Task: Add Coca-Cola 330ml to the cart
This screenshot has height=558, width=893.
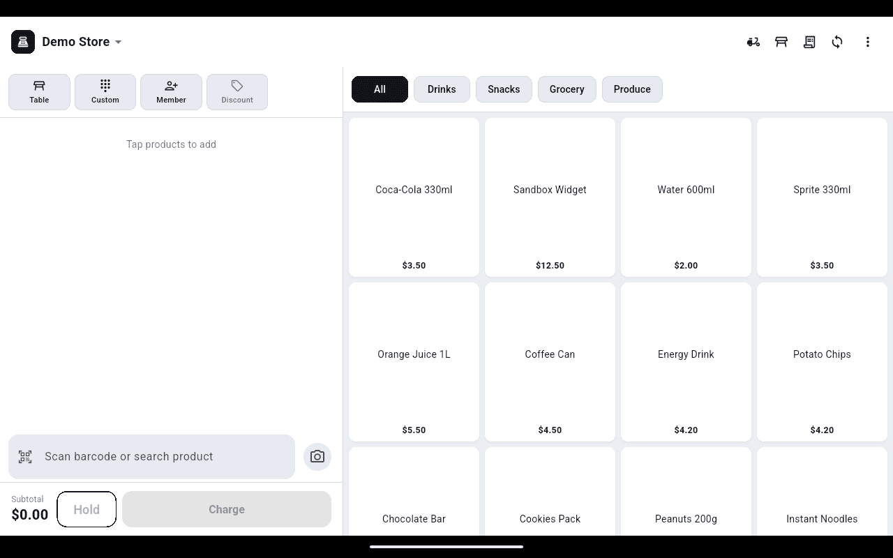Action: click(414, 197)
